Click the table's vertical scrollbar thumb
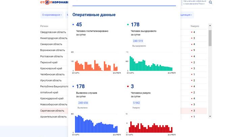This screenshot has width=243, height=137. (x=210, y=38)
